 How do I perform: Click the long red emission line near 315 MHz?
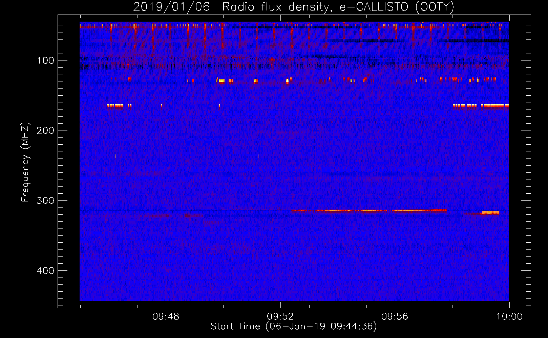pos(369,210)
